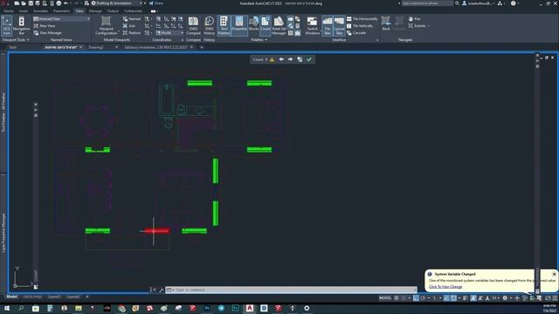
Task: Open Drafting & Annotation workspace dropdown
Action: click(117, 3)
